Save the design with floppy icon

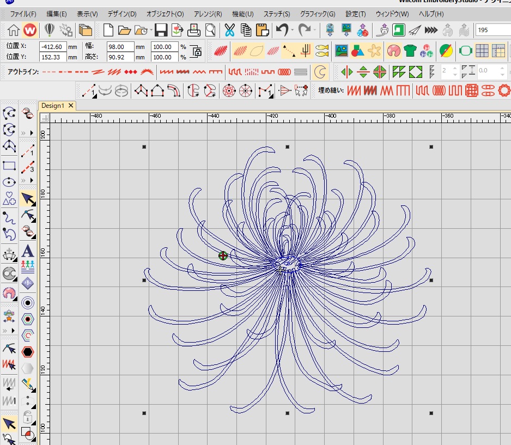[x=161, y=31]
